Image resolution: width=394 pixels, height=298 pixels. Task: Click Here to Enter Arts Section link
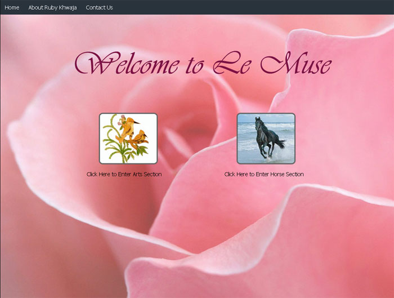click(124, 174)
